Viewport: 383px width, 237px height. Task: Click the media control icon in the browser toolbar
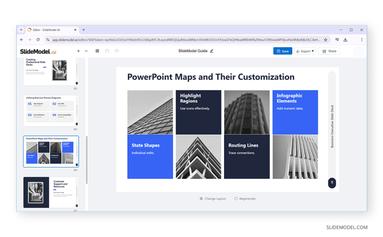[x=337, y=40]
